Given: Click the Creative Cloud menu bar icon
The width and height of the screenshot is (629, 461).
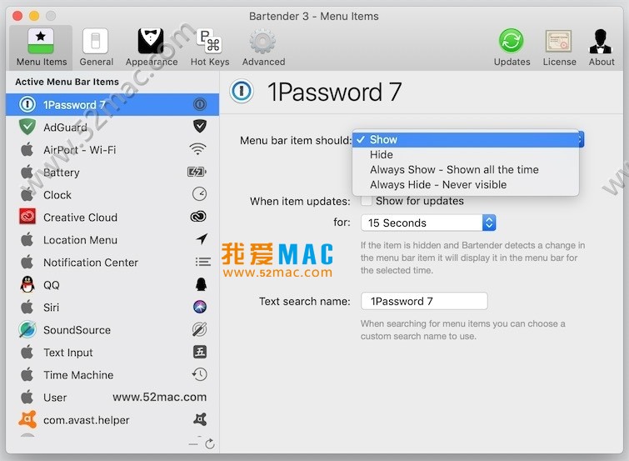Looking at the screenshot, I should (x=198, y=217).
